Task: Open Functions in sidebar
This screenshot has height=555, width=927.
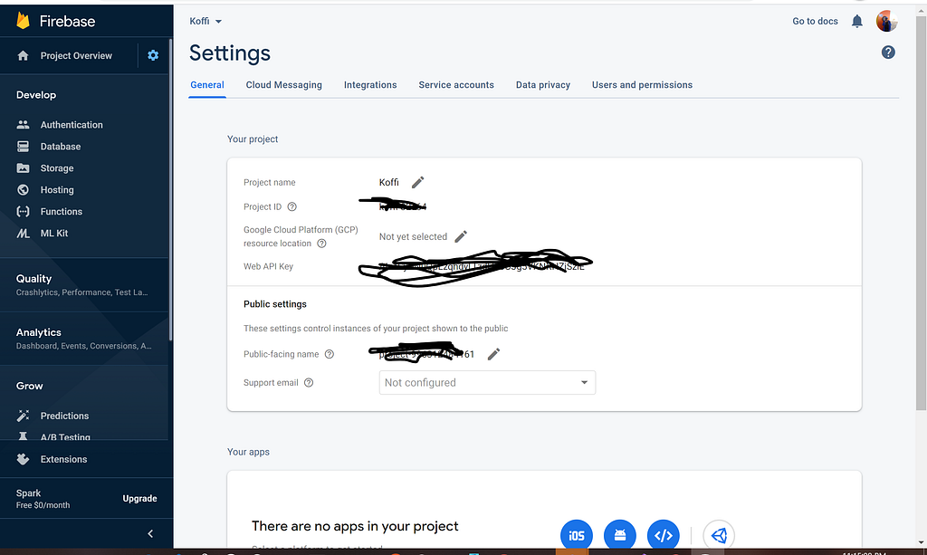Action: pos(61,212)
